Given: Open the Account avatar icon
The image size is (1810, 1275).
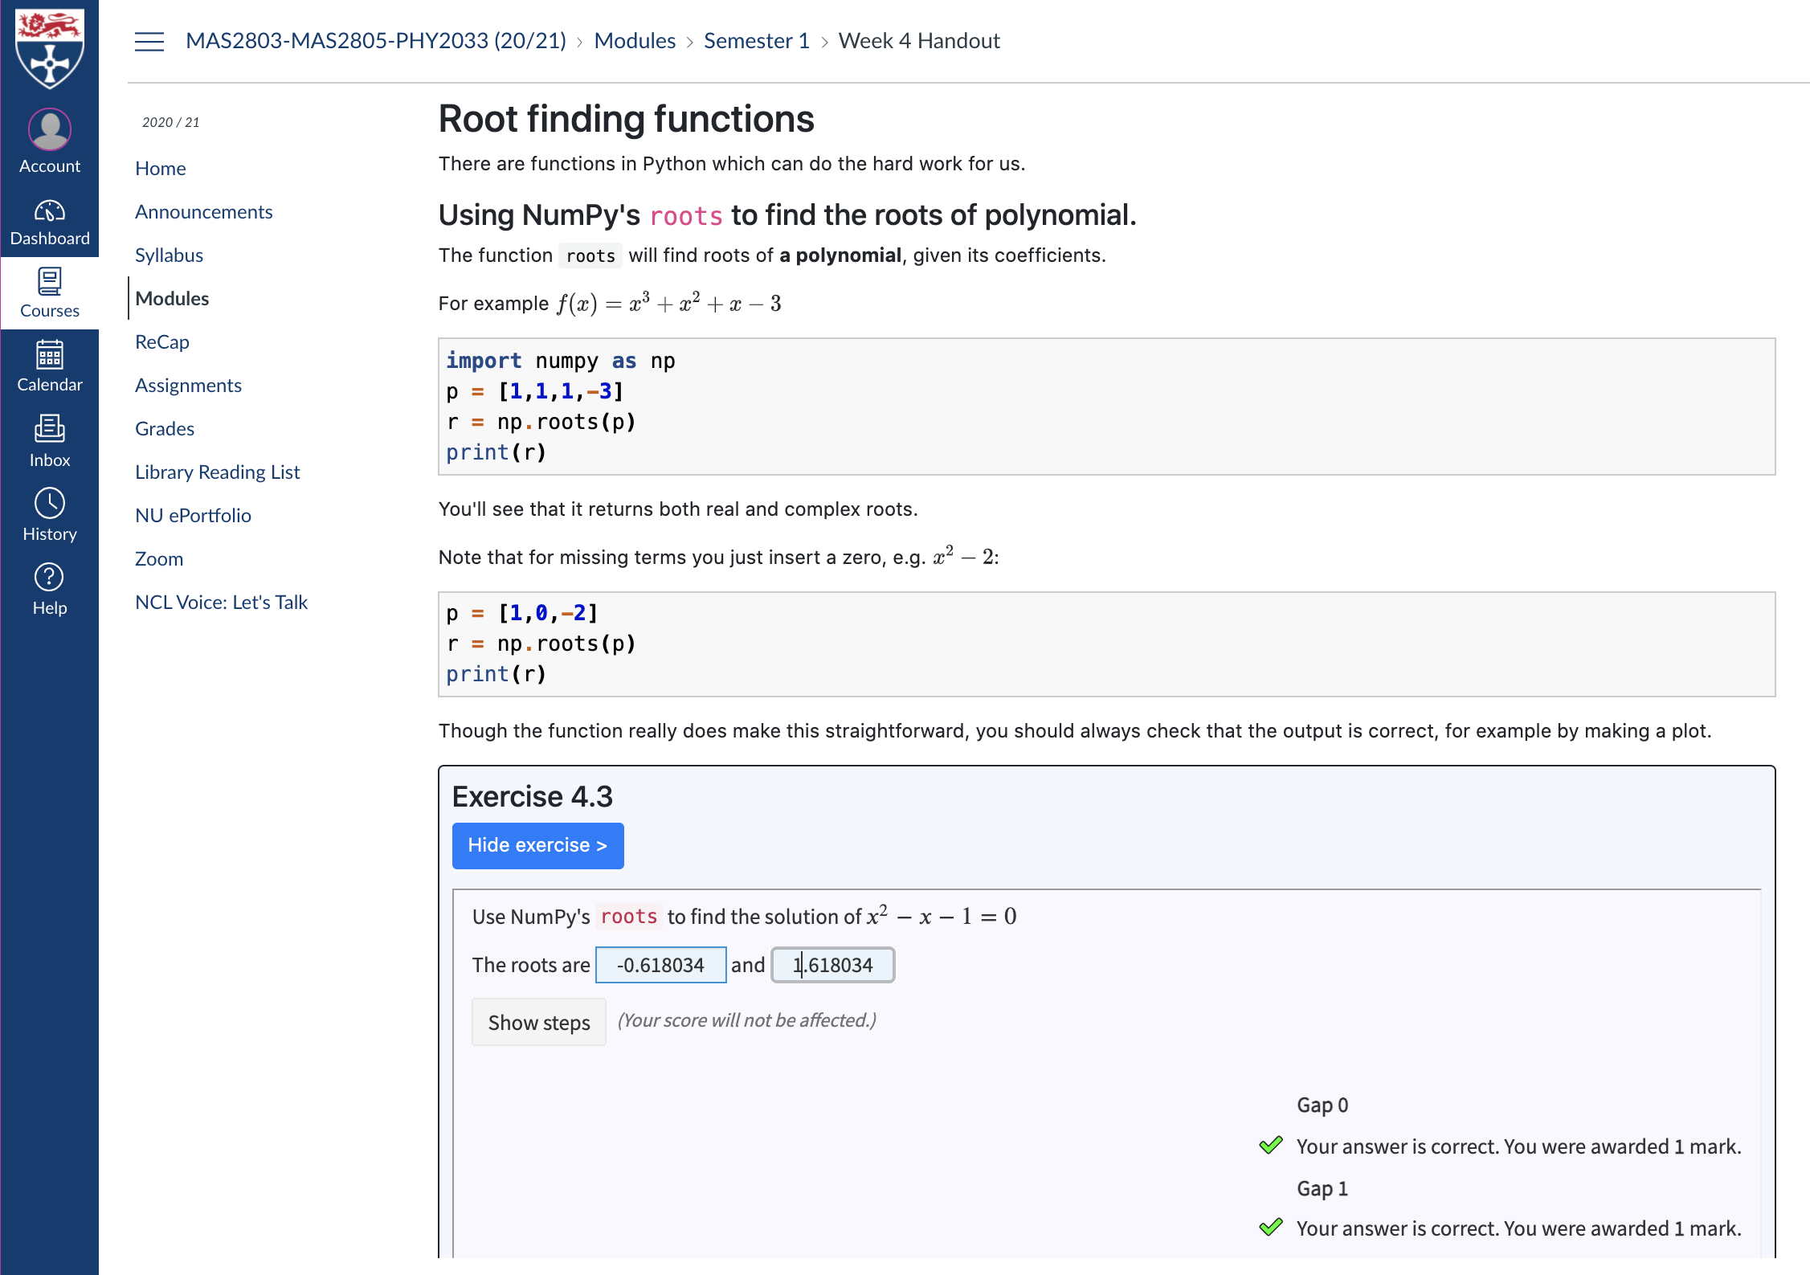Looking at the screenshot, I should (50, 130).
